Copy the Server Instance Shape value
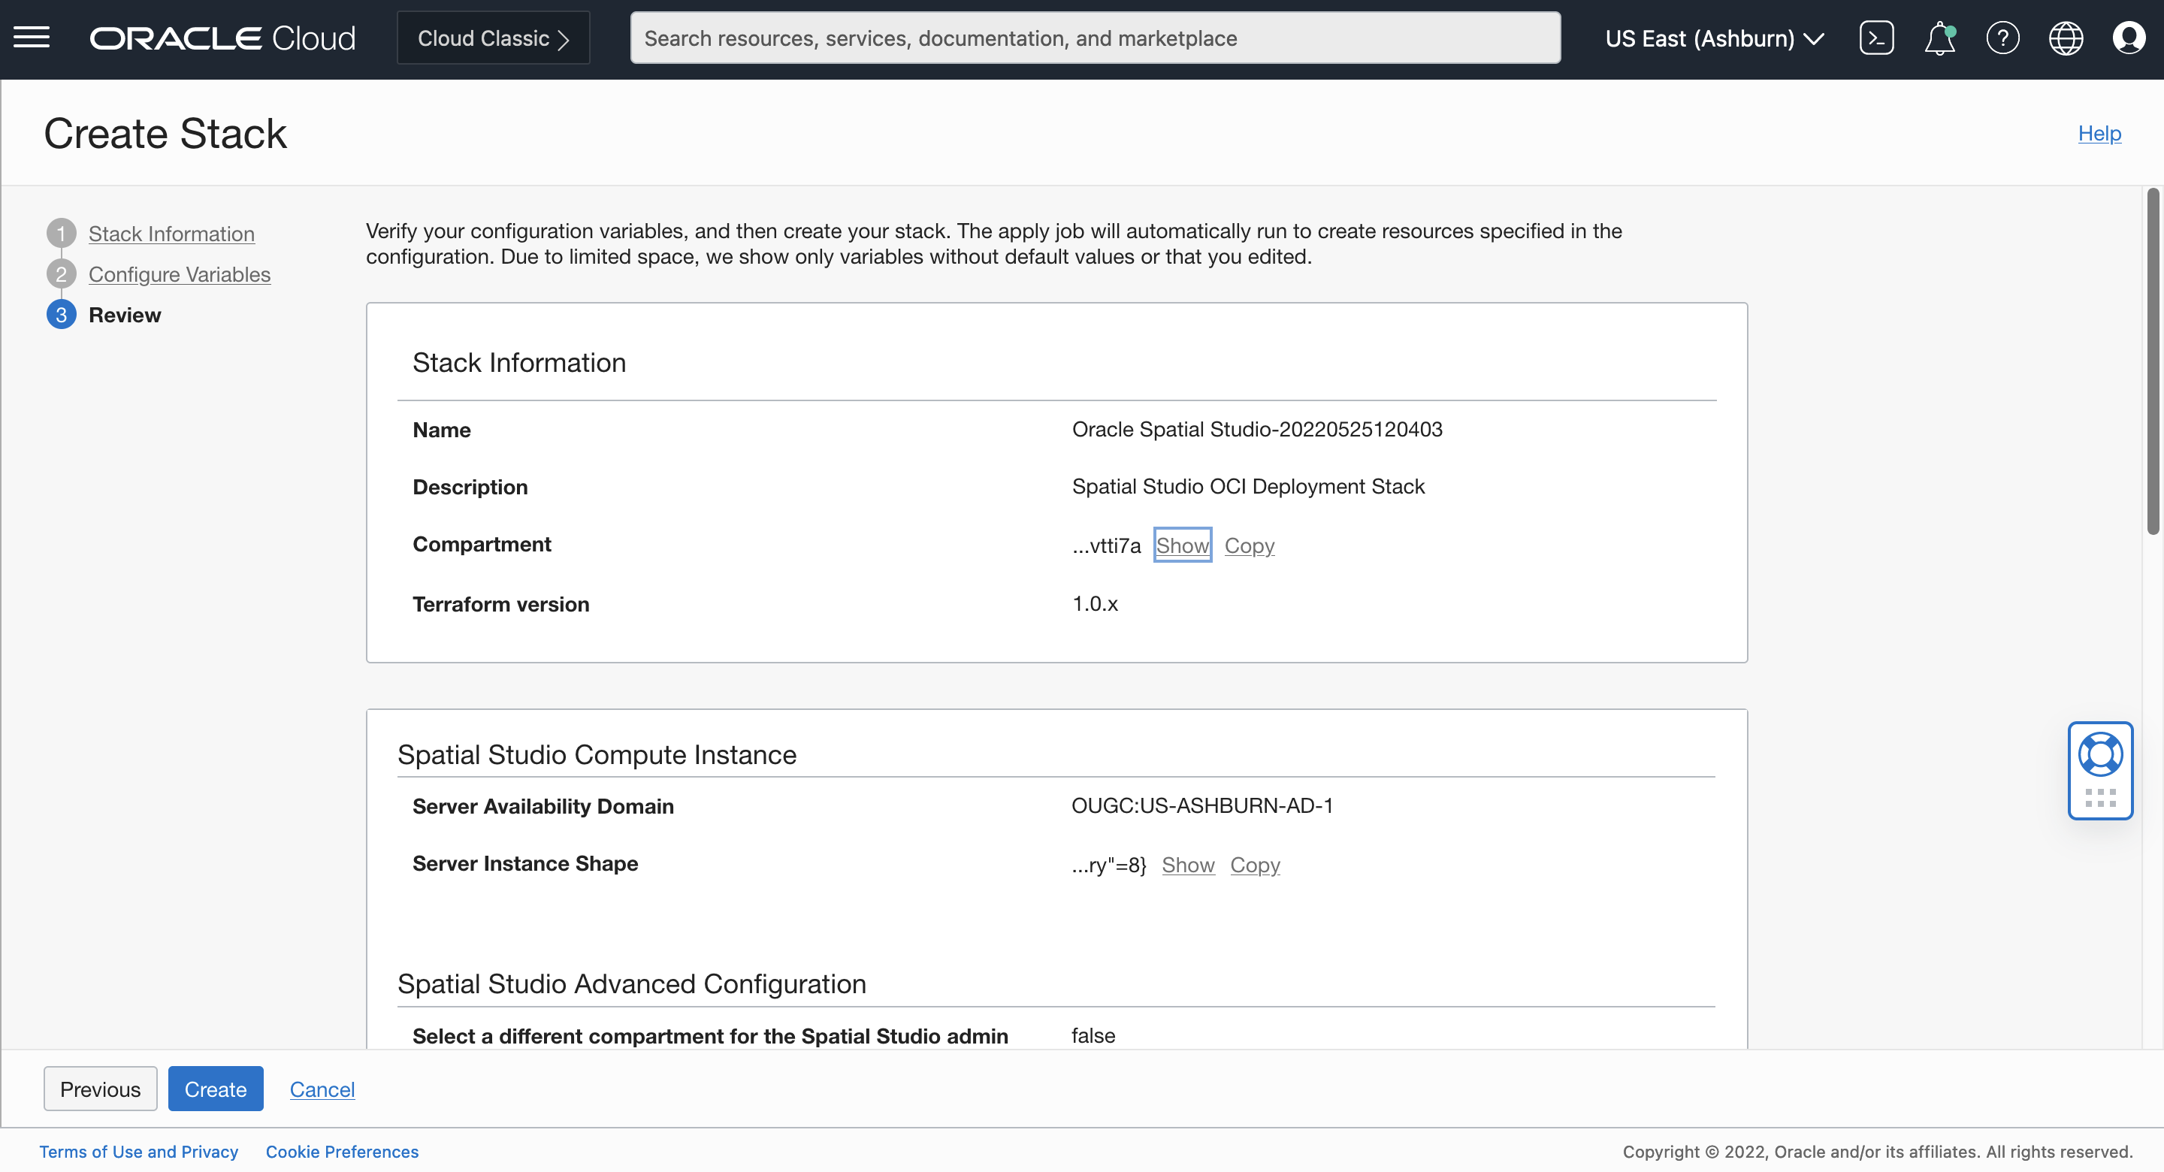Viewport: 2164px width, 1172px height. [1254, 865]
